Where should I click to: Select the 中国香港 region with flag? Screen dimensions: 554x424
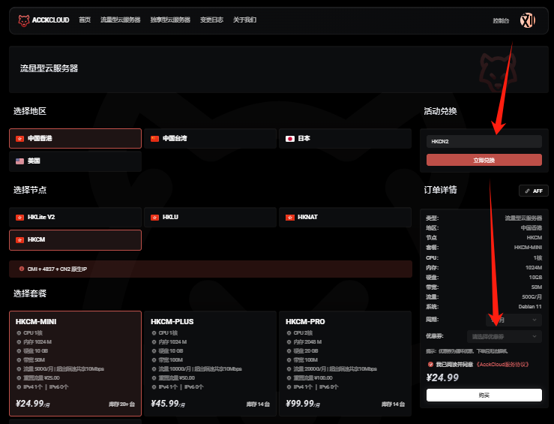(x=75, y=138)
